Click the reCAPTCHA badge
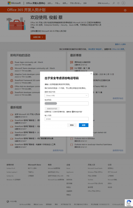133x208 pixels. tap(129, 203)
